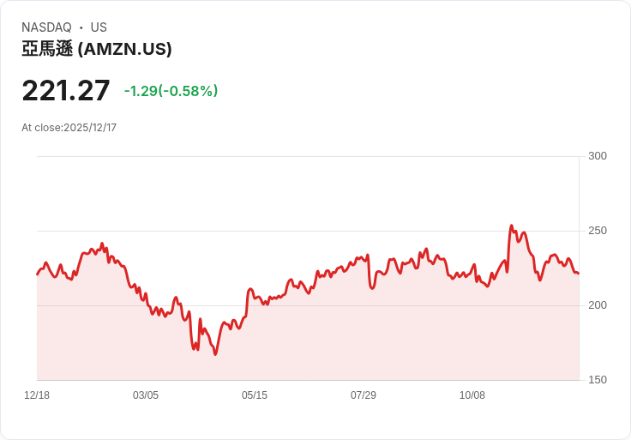The image size is (631, 440).
Task: Click the NASDAQ exchange label
Action: click(46, 27)
